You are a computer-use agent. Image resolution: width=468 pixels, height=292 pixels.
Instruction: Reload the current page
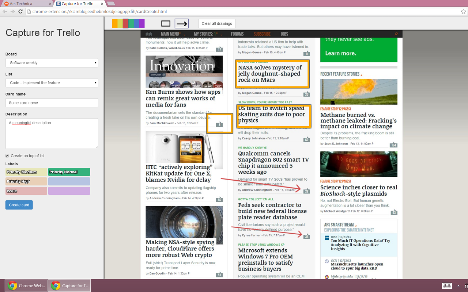pos(20,11)
